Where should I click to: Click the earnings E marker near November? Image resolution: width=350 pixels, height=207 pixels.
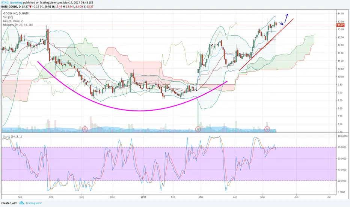click(85, 129)
